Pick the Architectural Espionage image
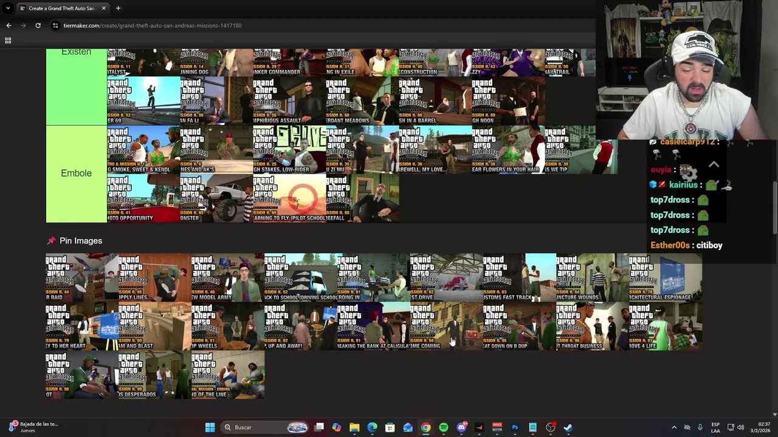 tap(666, 277)
